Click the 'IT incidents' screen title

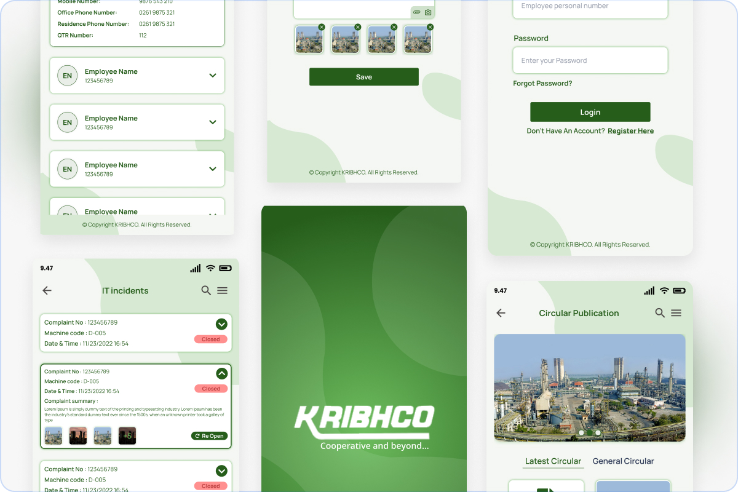125,291
